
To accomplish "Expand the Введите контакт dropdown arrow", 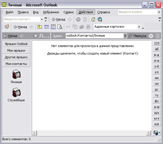I will 42,19.
